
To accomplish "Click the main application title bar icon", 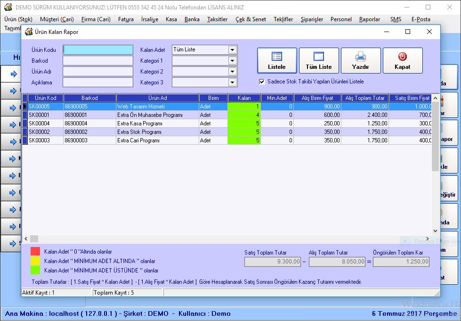I will (x=8, y=7).
